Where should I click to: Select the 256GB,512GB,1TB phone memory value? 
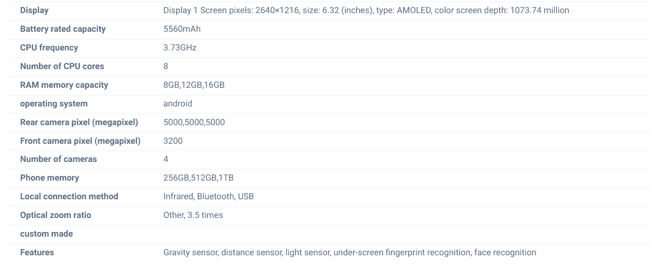[x=198, y=178]
